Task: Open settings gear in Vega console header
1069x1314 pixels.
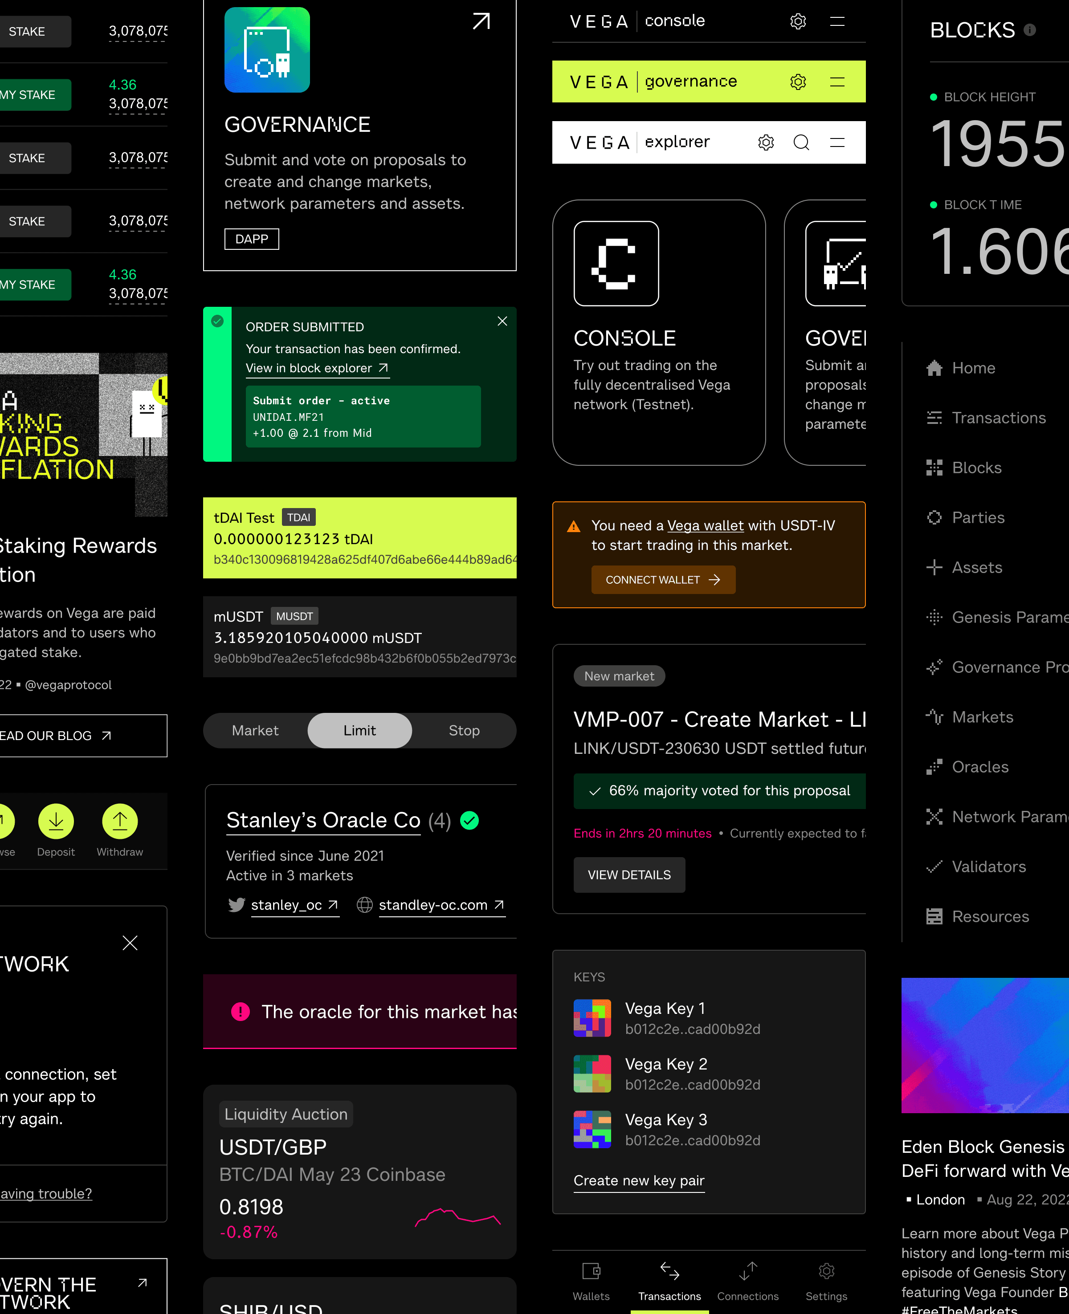Action: pyautogui.click(x=798, y=21)
